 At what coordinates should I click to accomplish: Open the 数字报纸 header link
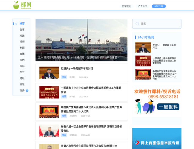(127, 6)
